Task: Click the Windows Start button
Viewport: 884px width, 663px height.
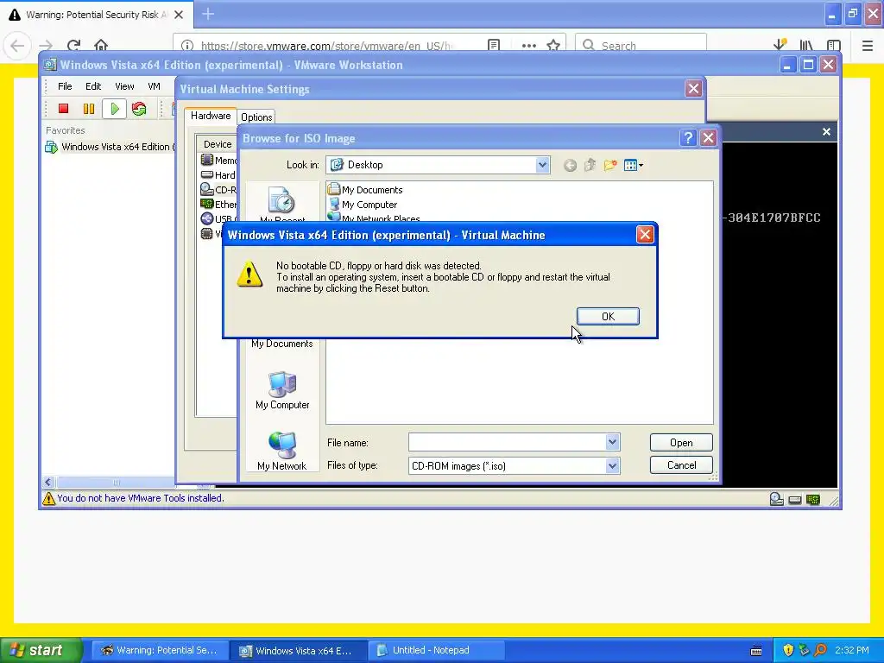Action: click(x=41, y=650)
